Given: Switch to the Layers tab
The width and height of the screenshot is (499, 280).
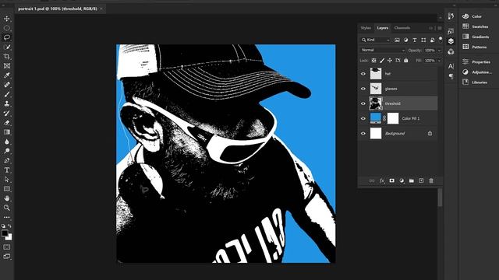Looking at the screenshot, I should click(383, 28).
